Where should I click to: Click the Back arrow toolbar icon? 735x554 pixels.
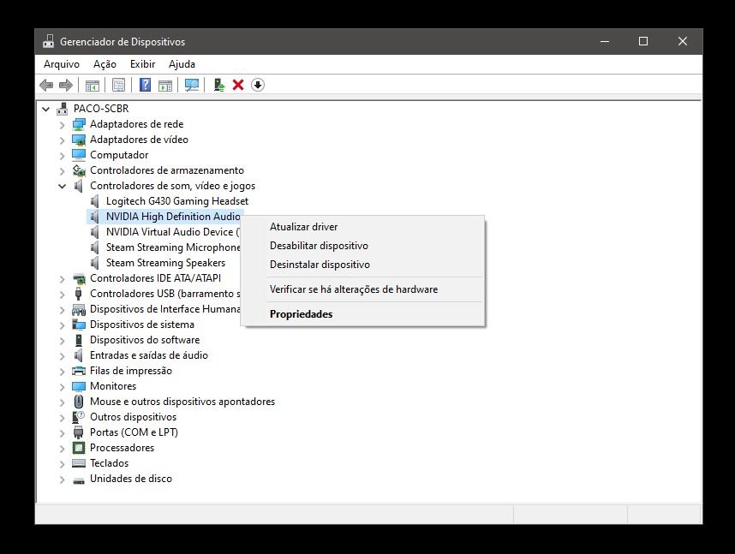pyautogui.click(x=46, y=85)
